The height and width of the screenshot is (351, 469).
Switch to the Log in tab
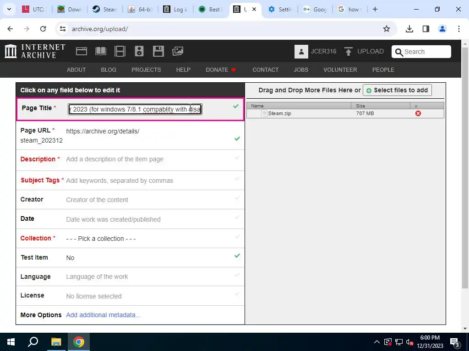175,9
